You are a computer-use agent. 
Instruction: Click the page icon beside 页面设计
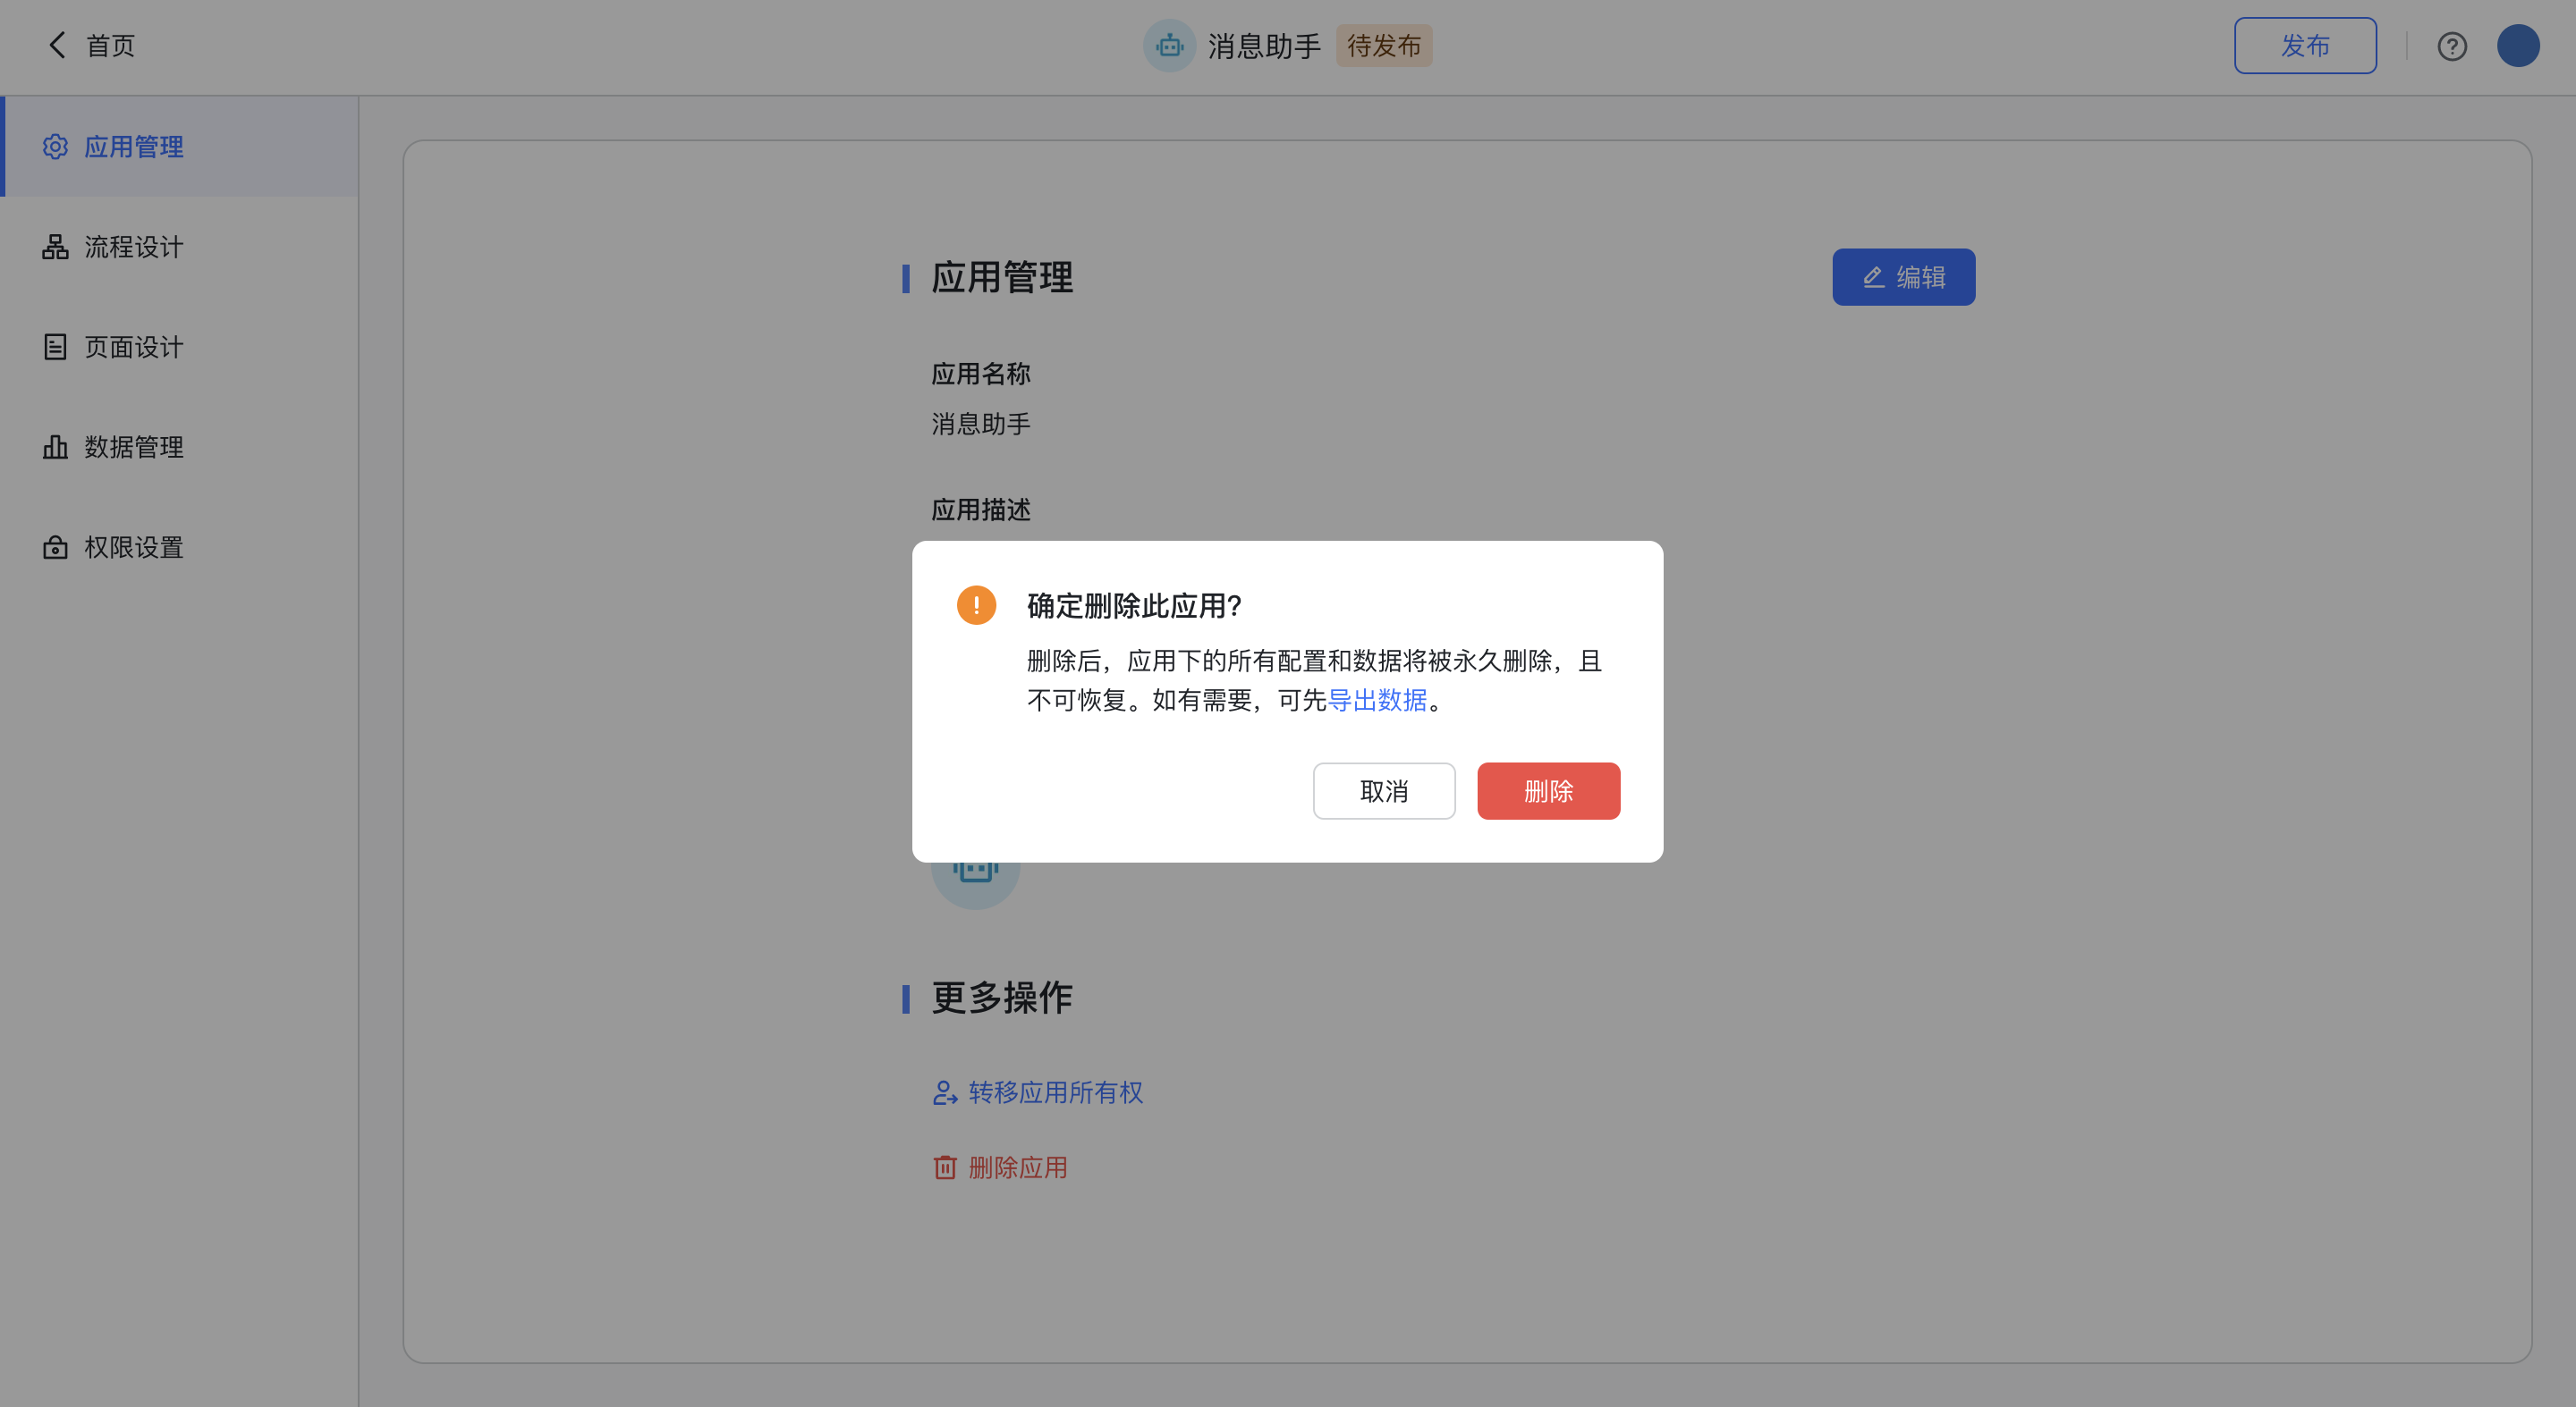tap(55, 347)
